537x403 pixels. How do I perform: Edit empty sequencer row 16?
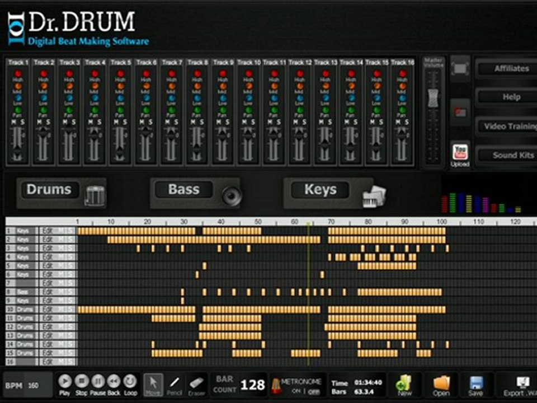[48, 362]
